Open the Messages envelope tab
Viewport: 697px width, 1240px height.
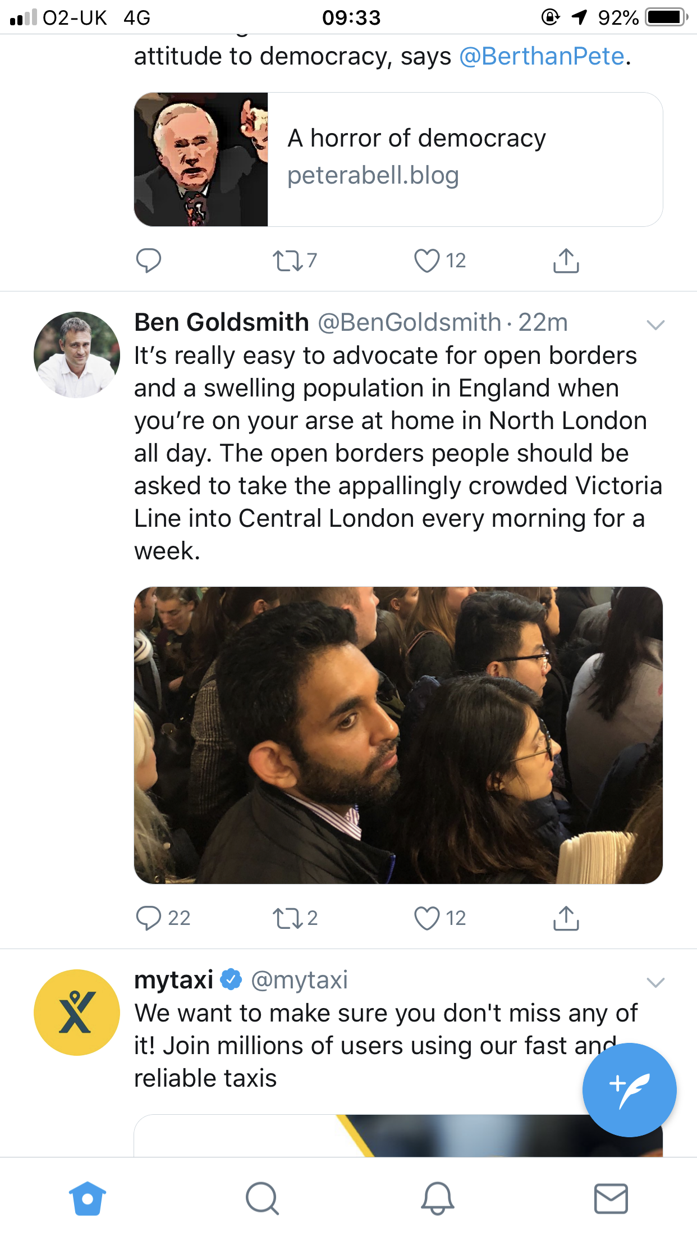[x=611, y=1198]
